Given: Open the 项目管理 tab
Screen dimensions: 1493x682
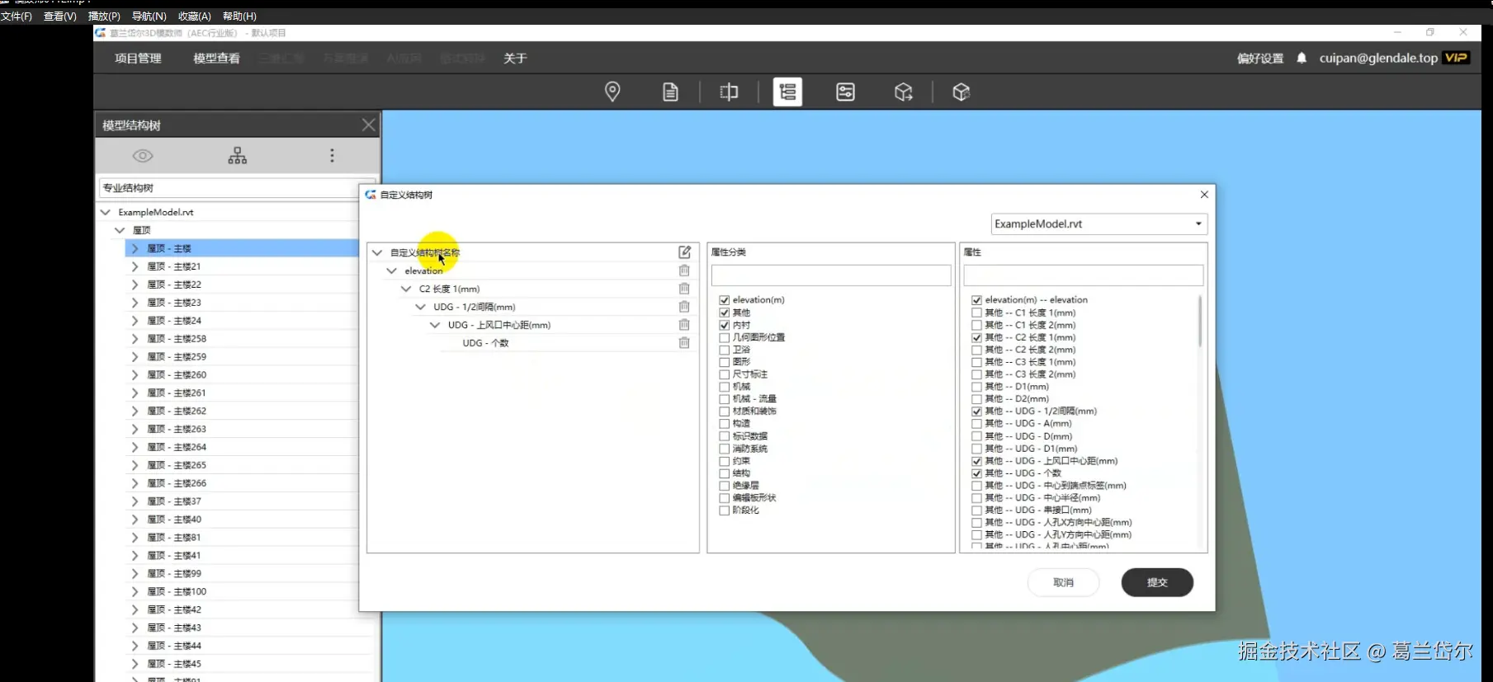Looking at the screenshot, I should pyautogui.click(x=138, y=58).
